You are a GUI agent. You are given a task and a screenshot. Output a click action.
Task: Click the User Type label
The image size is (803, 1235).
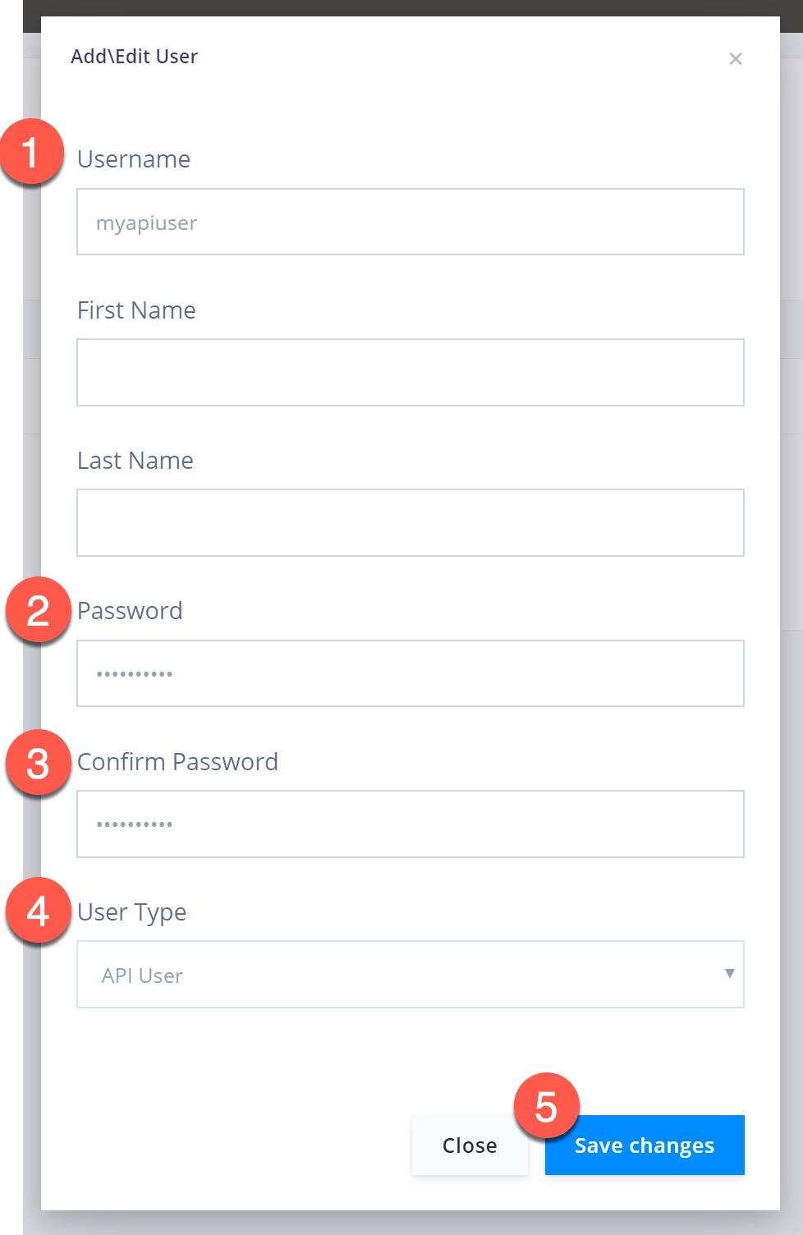[131, 912]
